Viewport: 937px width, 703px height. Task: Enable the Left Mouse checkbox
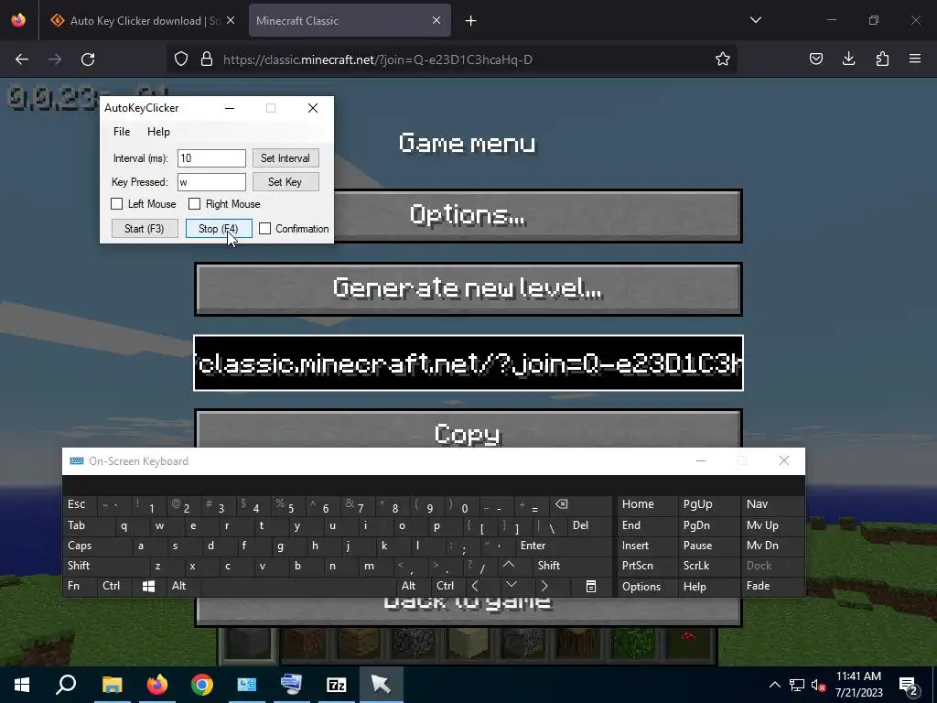tap(116, 204)
